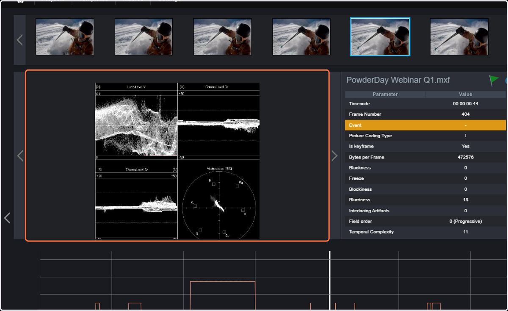Click the Blurriness value 18

466,200
